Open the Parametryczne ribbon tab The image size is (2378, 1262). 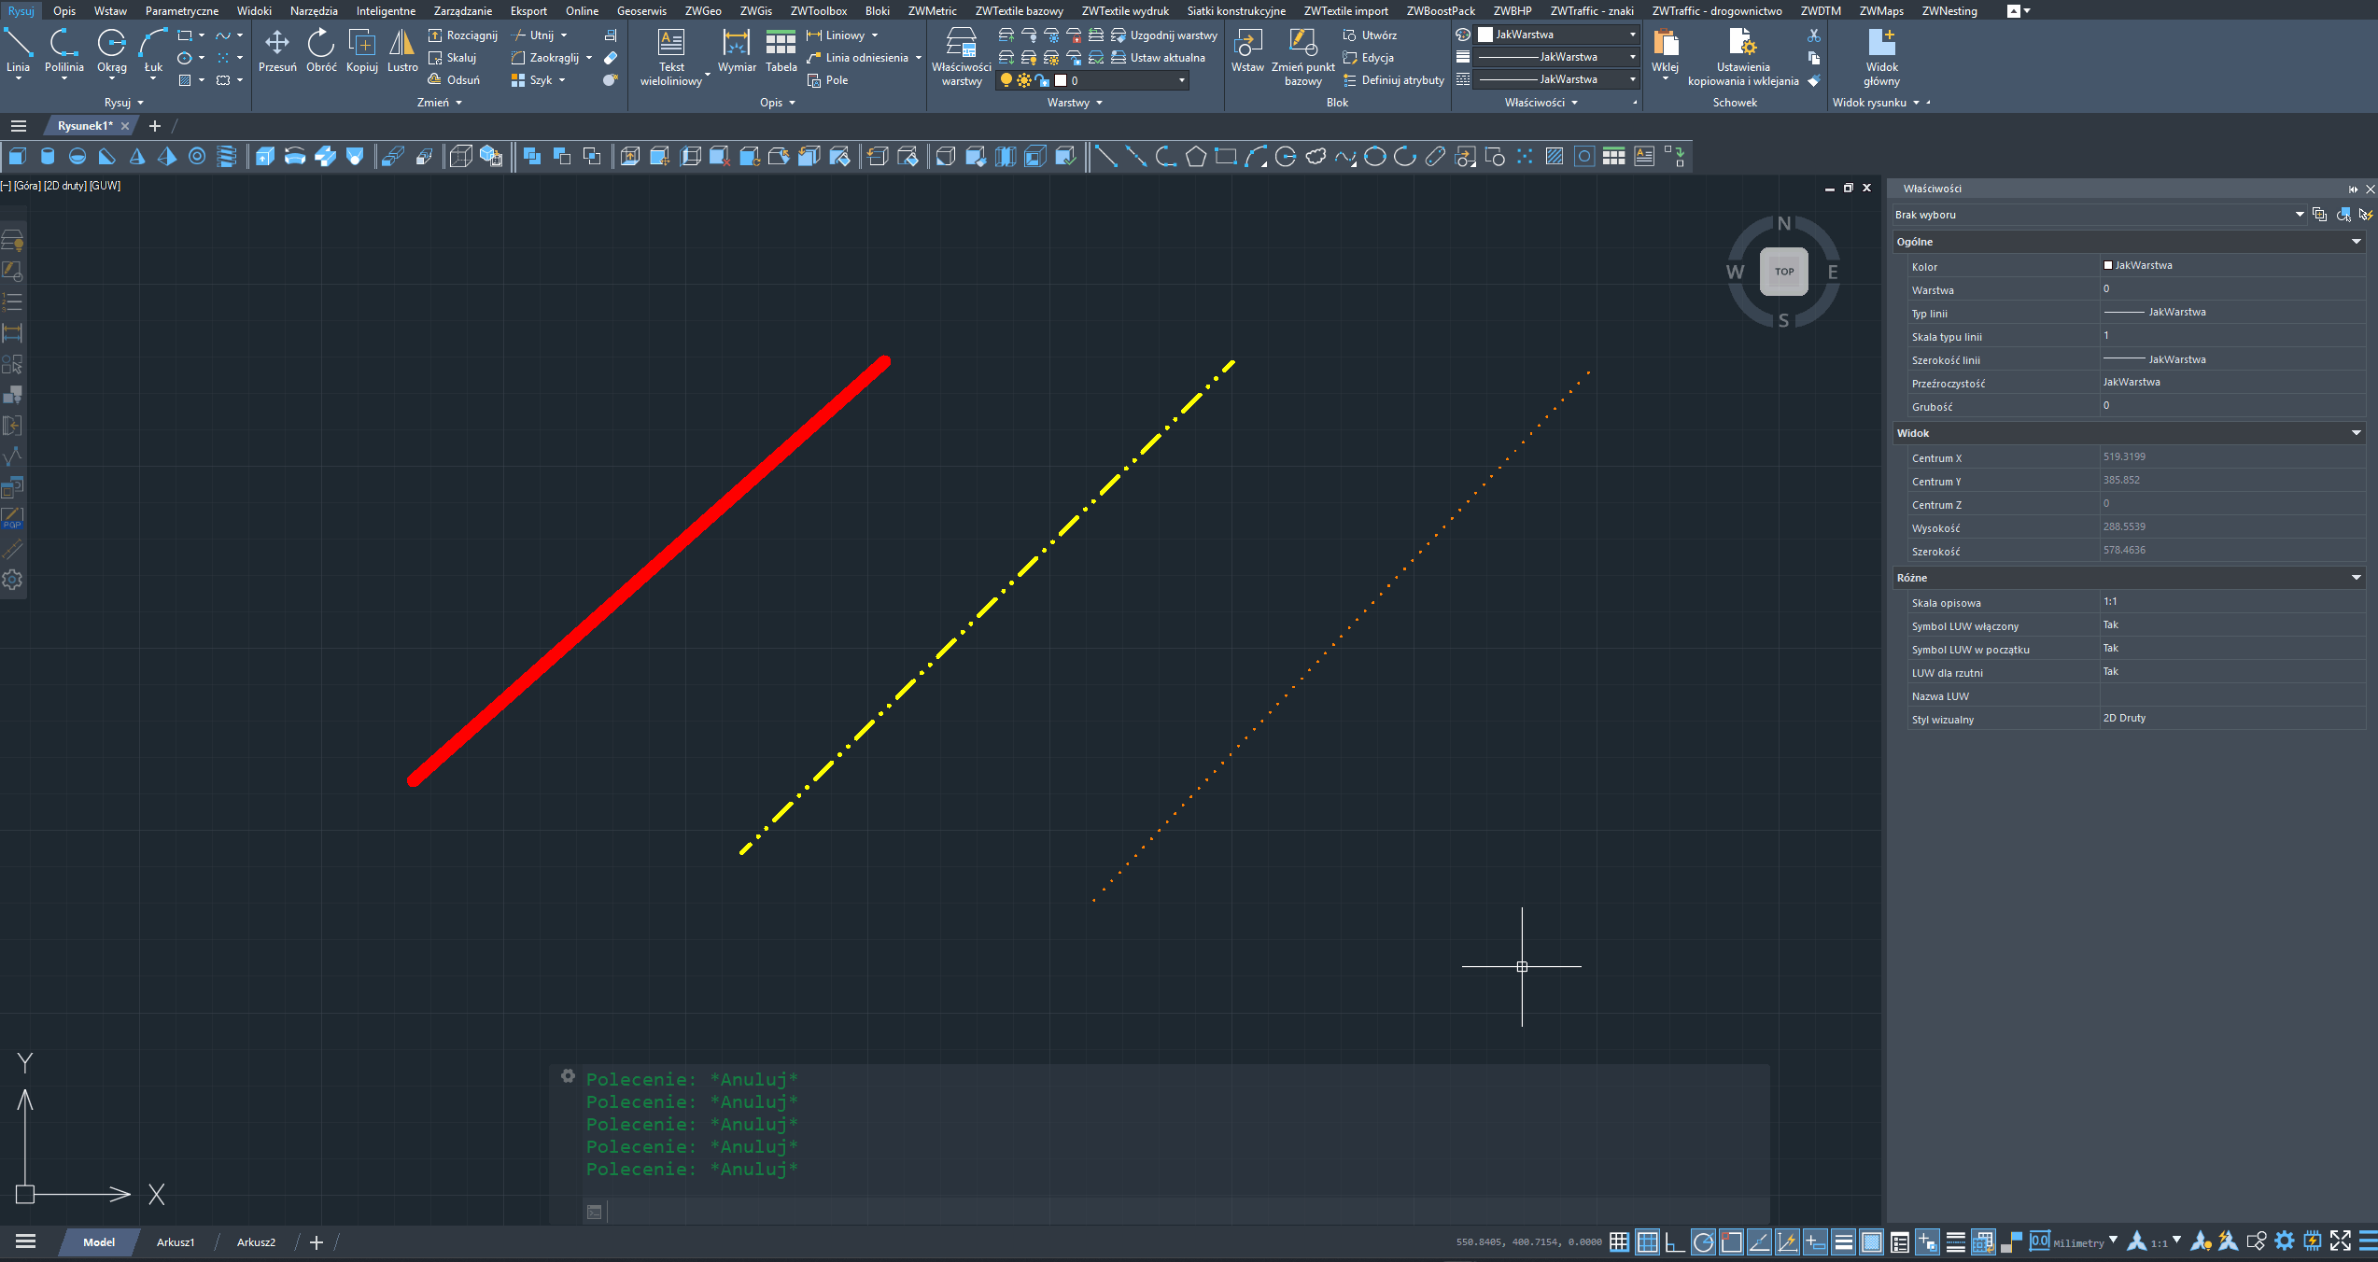tap(181, 11)
